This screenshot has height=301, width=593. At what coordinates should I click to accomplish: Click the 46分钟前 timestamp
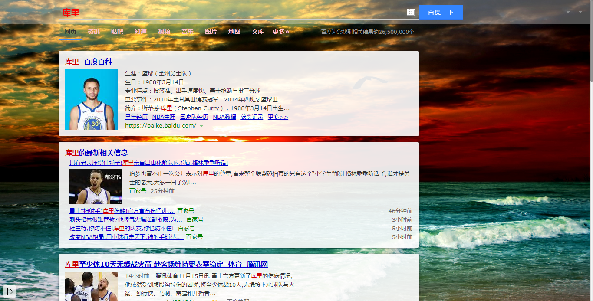coord(400,211)
